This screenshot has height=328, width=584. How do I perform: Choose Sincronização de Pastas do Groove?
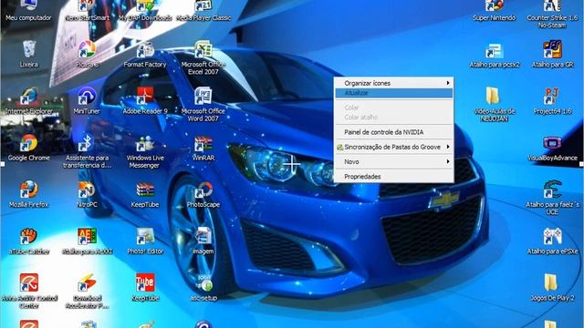(393, 147)
